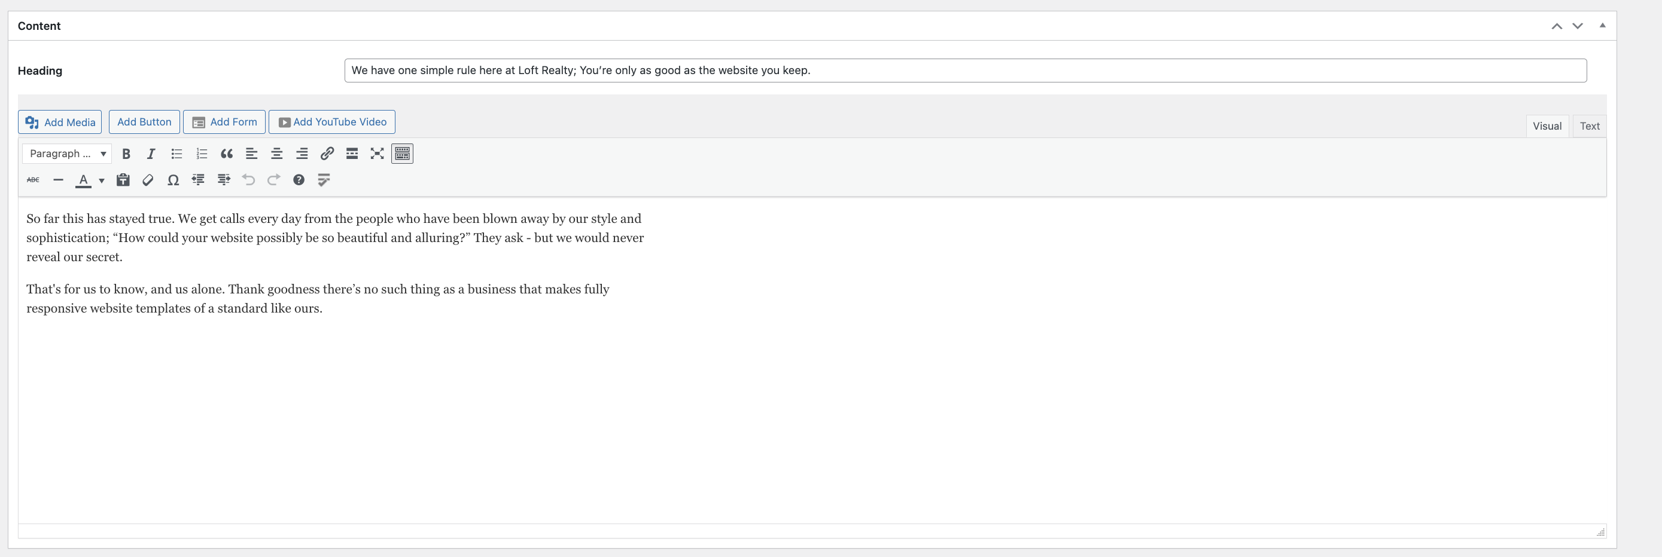Move the Content panel down
Viewport: 1662px width, 557px height.
pos(1578,26)
